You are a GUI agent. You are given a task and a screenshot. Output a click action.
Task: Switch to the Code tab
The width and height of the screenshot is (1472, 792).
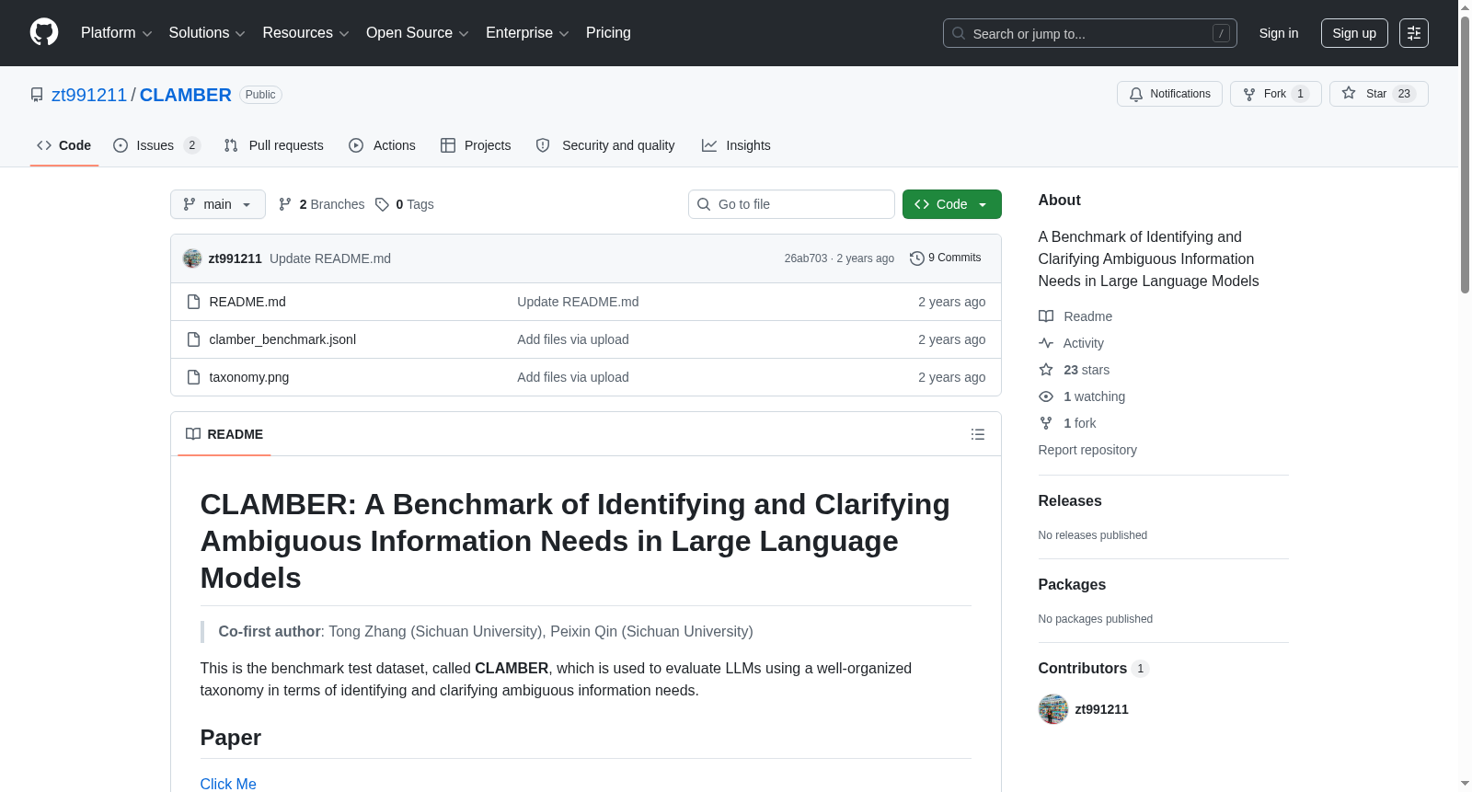pyautogui.click(x=64, y=145)
